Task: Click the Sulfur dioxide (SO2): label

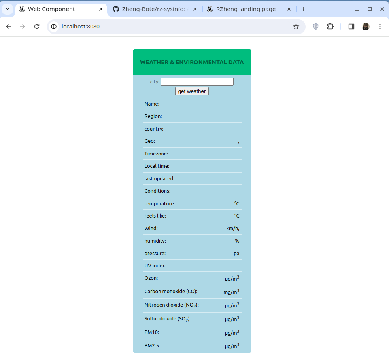Action: click(x=168, y=319)
